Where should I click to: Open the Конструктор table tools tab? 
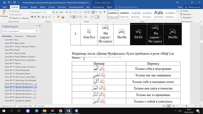98,7
